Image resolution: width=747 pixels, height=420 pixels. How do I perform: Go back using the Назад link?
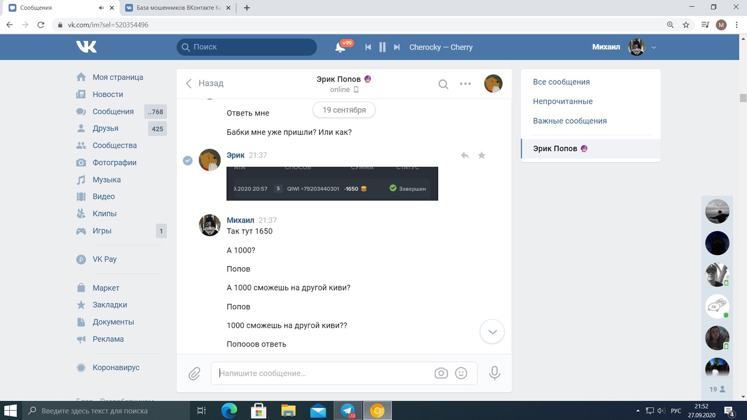[205, 83]
